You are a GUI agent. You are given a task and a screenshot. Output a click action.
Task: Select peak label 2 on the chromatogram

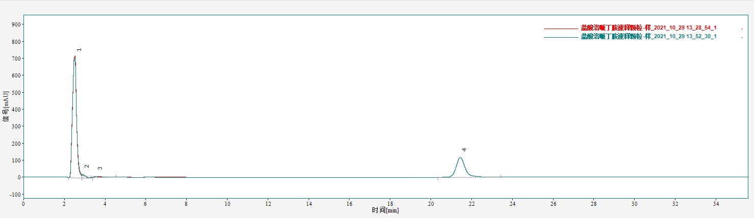click(87, 167)
